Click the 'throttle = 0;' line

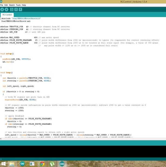tap(14, 121)
